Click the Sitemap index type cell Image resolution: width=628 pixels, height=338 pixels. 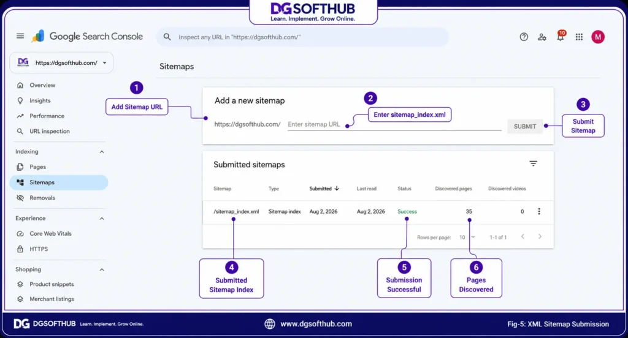(285, 212)
